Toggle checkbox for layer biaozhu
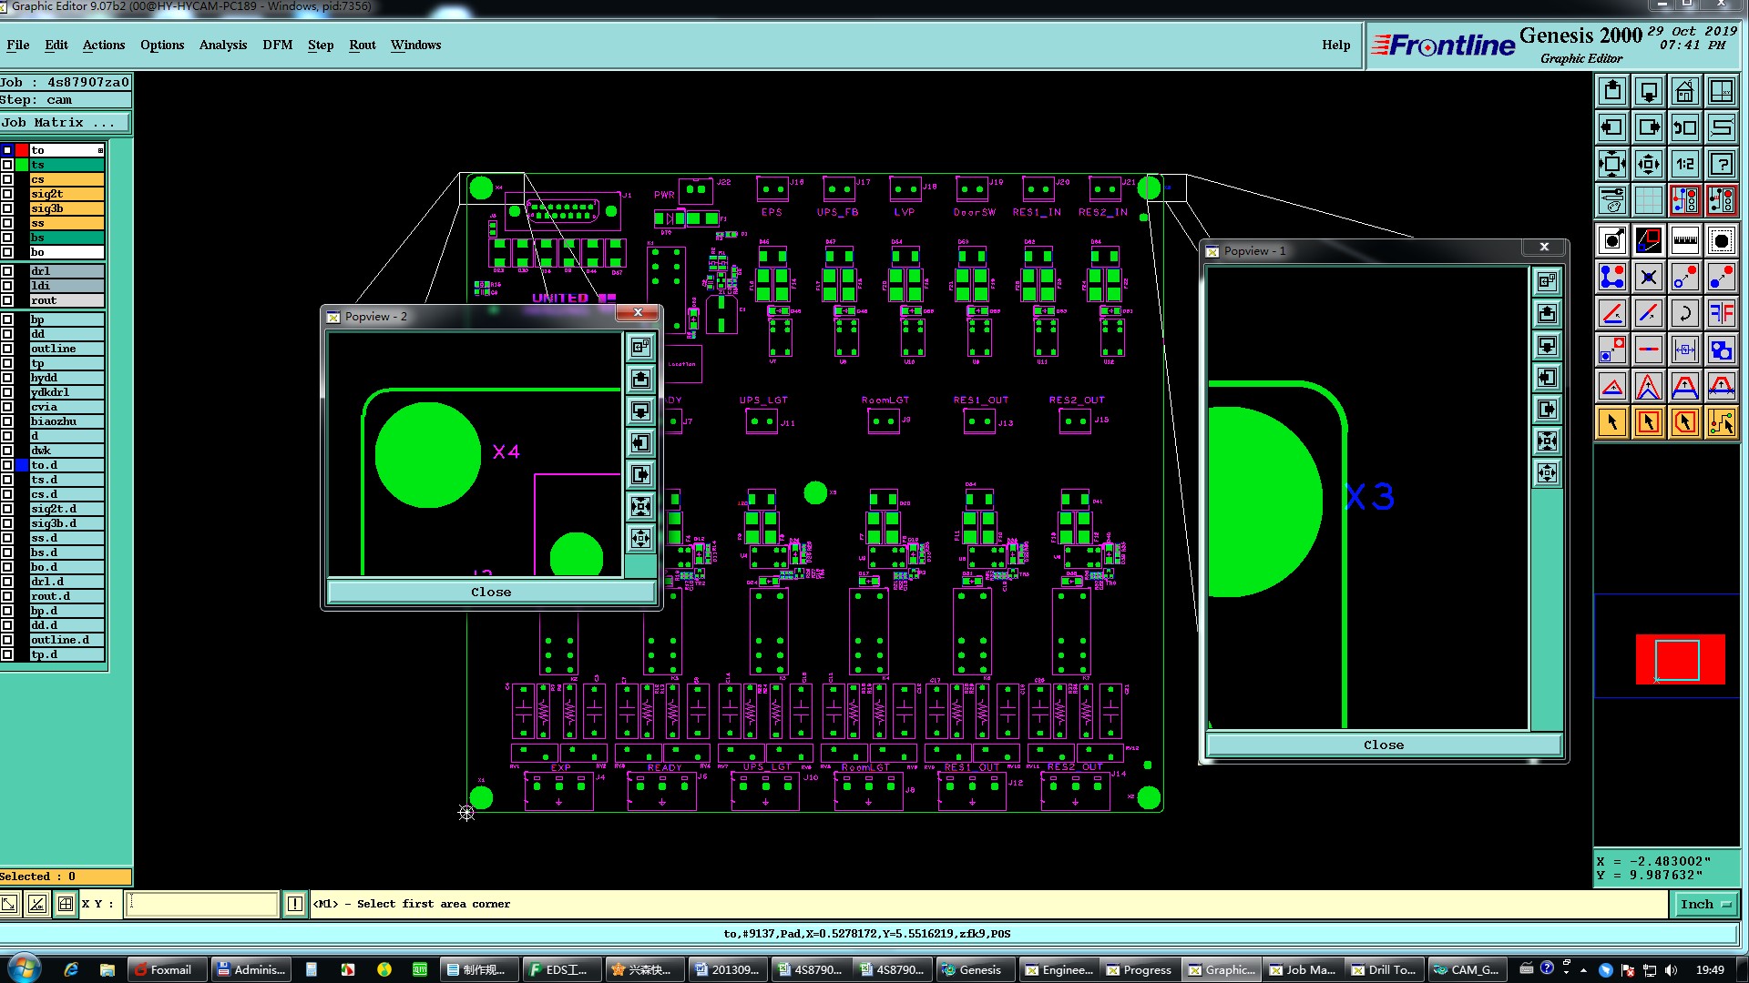 click(x=7, y=421)
